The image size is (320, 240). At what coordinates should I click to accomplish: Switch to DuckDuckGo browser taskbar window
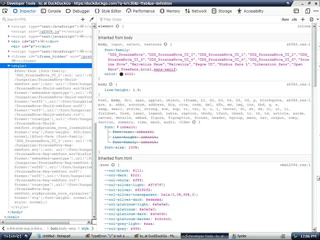point(156,236)
